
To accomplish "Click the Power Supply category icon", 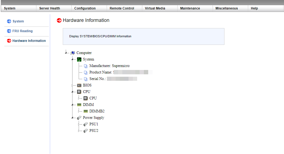I will [x=79, y=118].
